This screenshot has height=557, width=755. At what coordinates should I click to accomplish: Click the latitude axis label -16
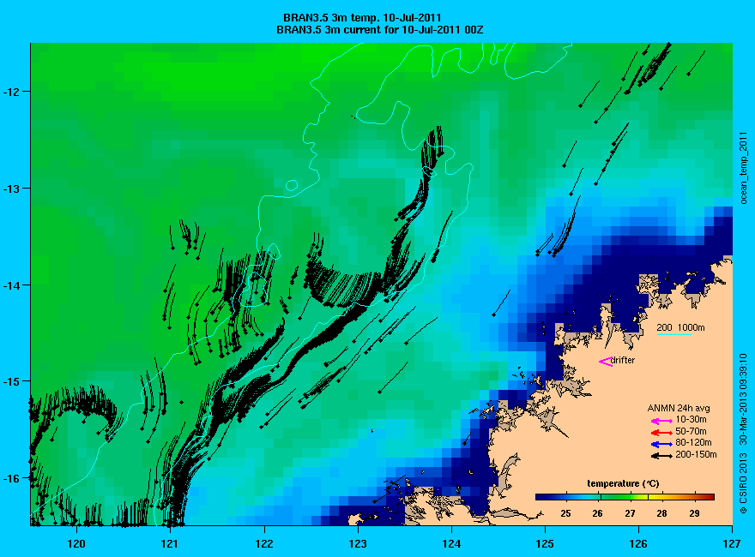coord(9,478)
